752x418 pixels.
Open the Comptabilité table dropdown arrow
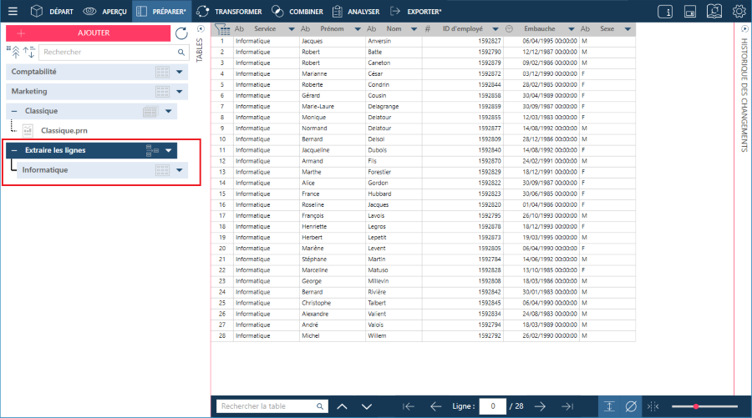[180, 72]
